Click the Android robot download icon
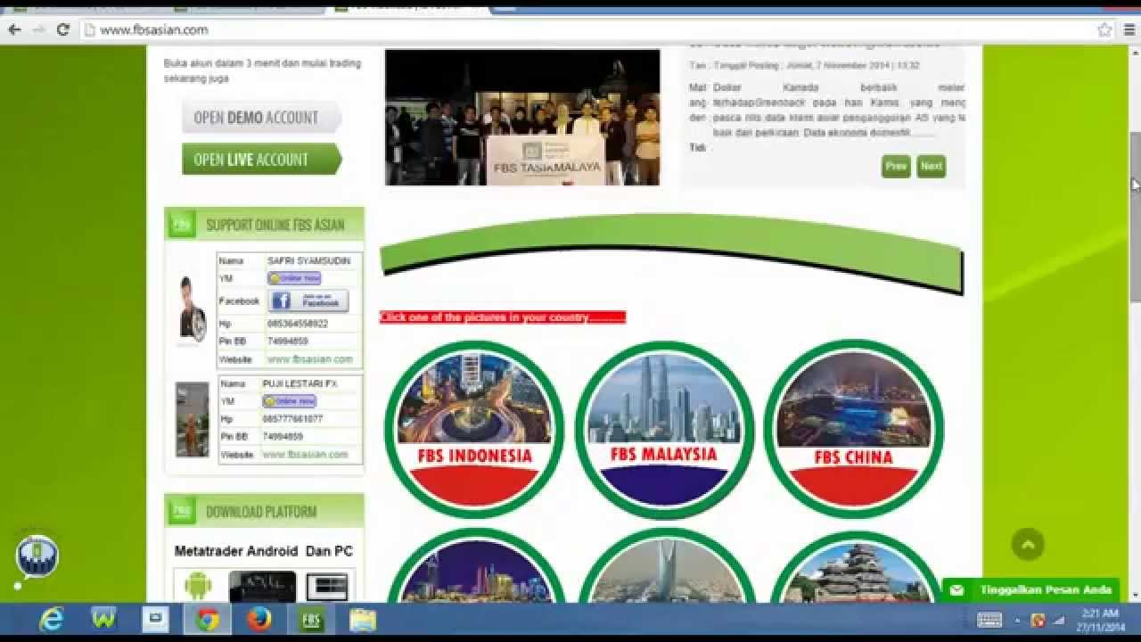1141x642 pixels. [198, 586]
